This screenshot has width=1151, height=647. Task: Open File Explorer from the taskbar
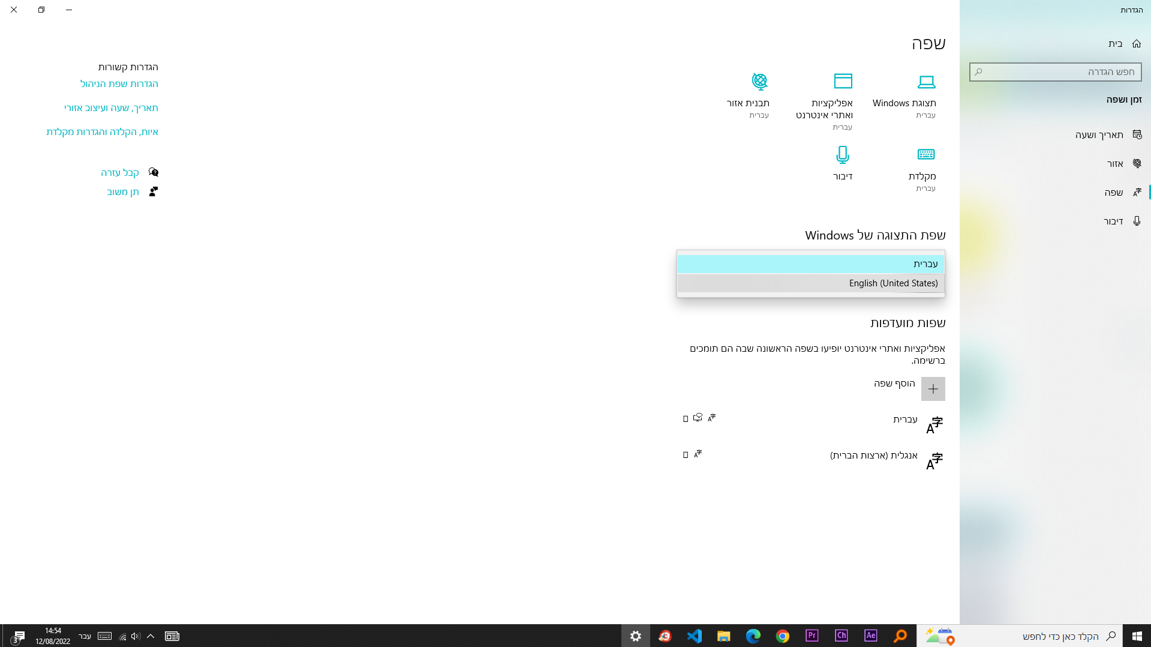[724, 636]
